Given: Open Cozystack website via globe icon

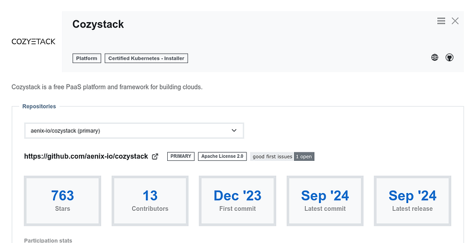Looking at the screenshot, I should point(435,57).
